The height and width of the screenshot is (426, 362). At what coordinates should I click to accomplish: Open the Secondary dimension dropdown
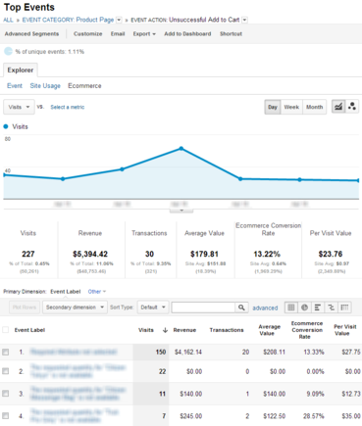75,308
